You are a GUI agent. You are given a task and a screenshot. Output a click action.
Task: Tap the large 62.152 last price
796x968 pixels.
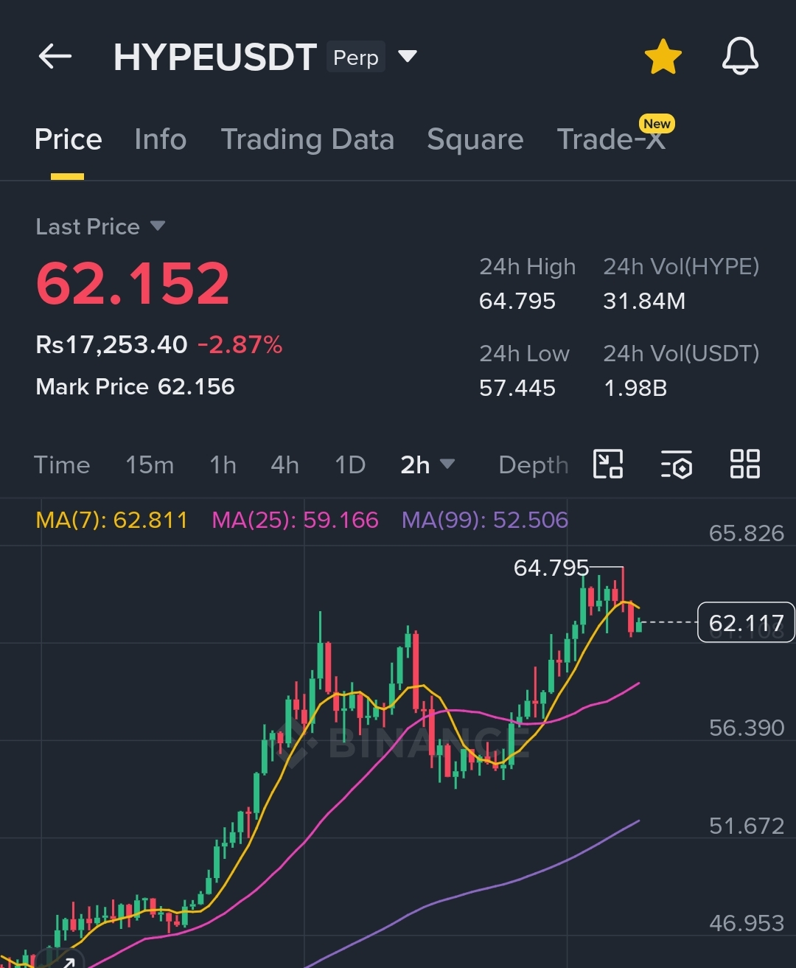click(x=133, y=284)
